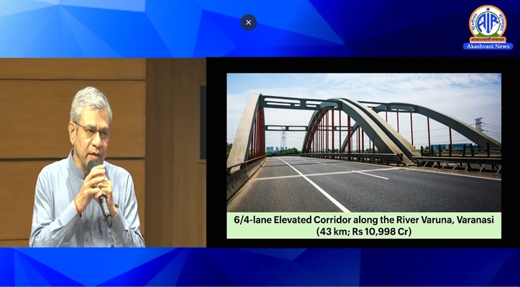
Task: Click the speaker video frame
Action: [103, 153]
